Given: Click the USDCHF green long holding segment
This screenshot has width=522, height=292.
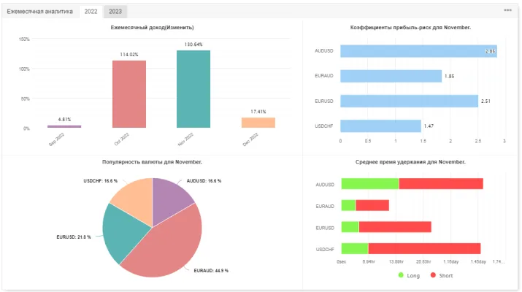Looking at the screenshot, I should coord(355,249).
